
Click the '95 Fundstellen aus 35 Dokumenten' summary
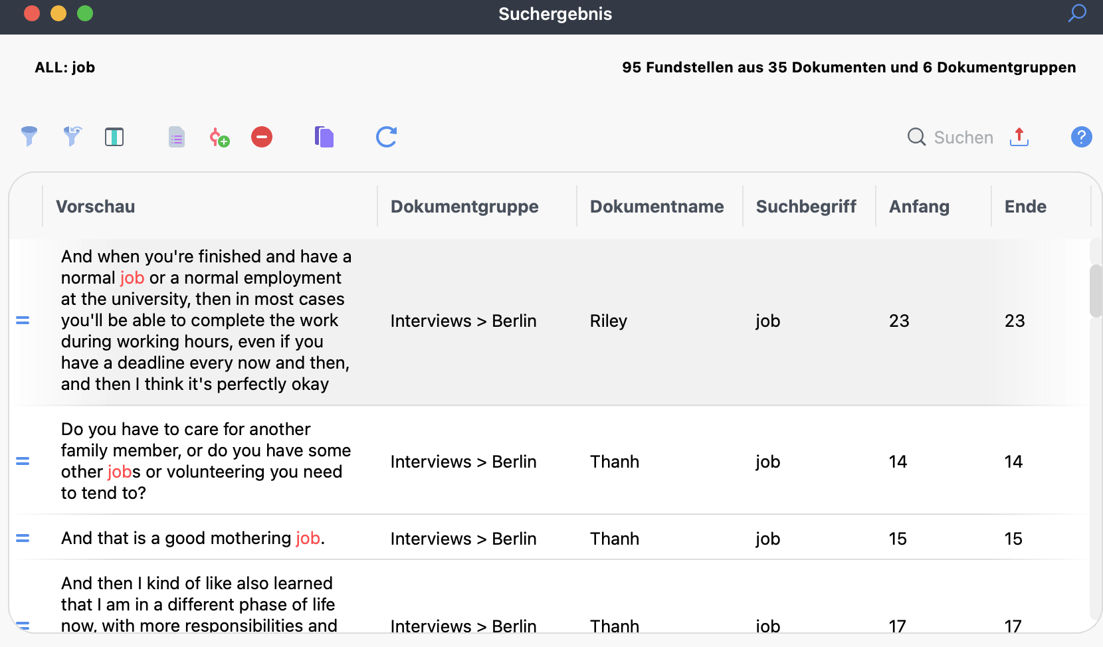[x=849, y=67]
